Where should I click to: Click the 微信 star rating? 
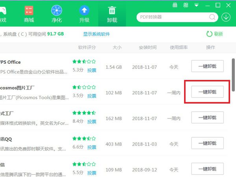click(x=84, y=164)
